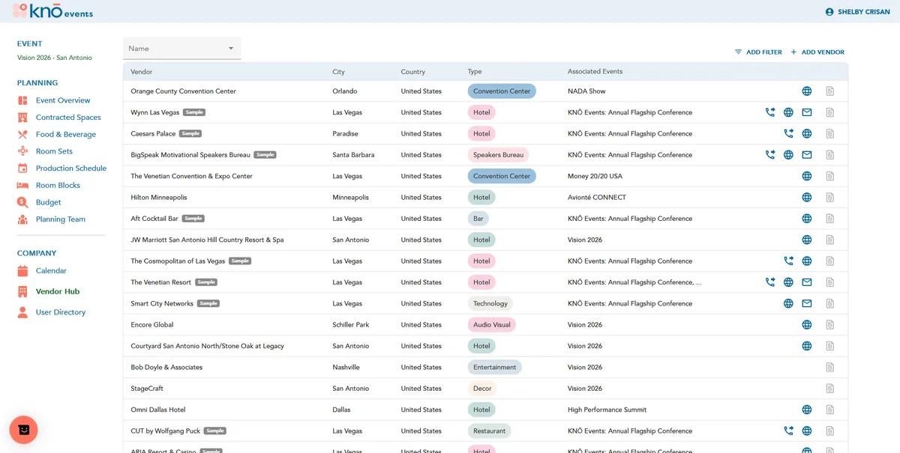Image resolution: width=900 pixels, height=453 pixels.
Task: Click the Money 20/20 USA associated event
Action: point(595,176)
